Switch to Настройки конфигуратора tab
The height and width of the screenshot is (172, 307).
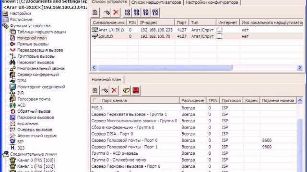(x=212, y=2)
